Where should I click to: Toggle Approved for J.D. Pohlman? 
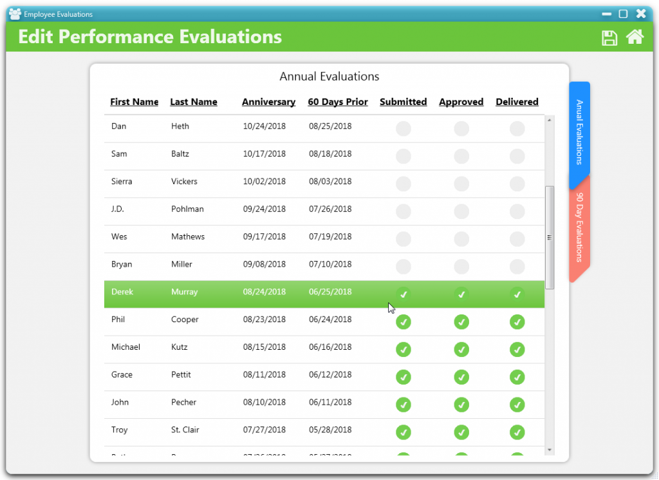[461, 211]
